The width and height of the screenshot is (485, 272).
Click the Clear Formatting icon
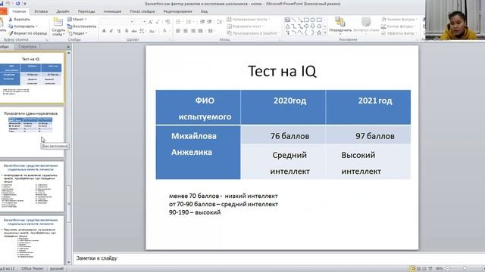pos(167,22)
